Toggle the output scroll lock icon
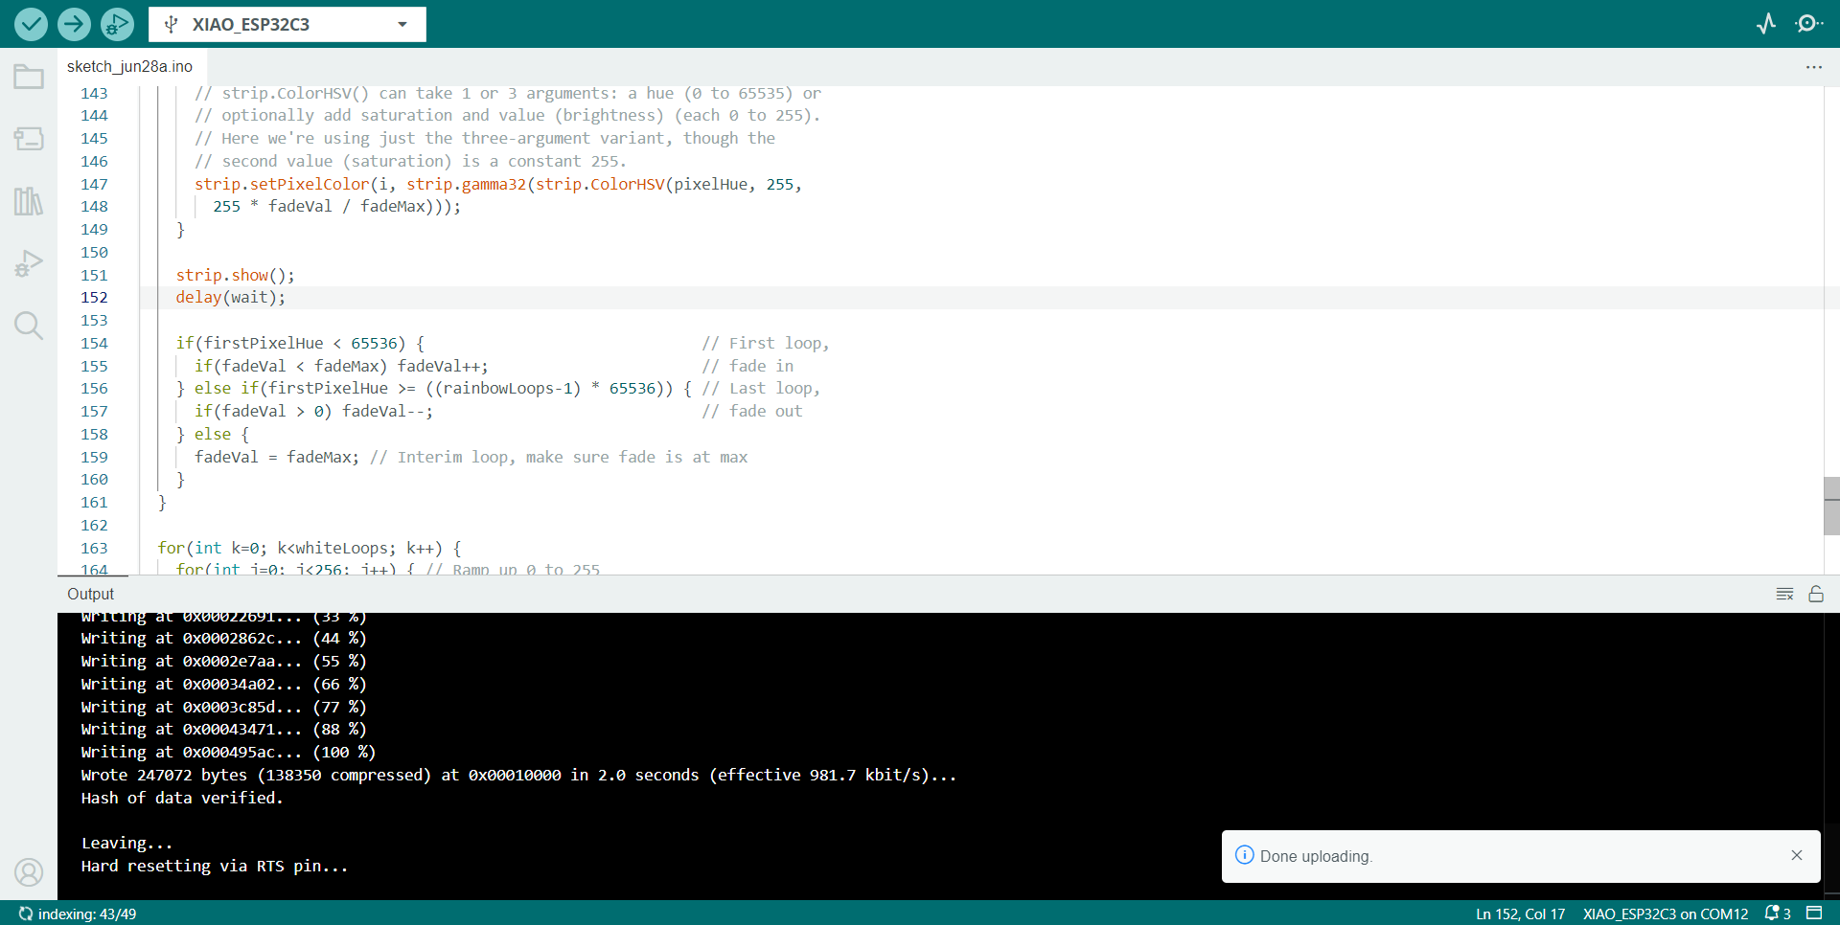This screenshot has width=1840, height=925. (x=1816, y=594)
